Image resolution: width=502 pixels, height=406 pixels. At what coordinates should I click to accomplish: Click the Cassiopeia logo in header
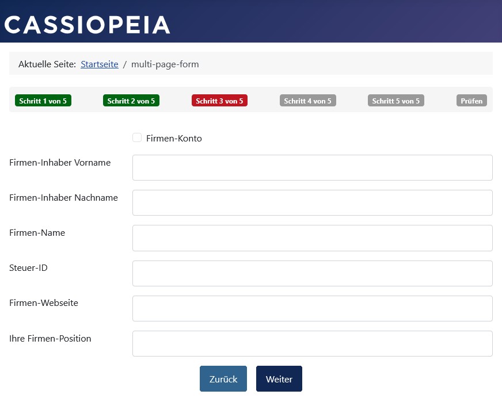(87, 25)
